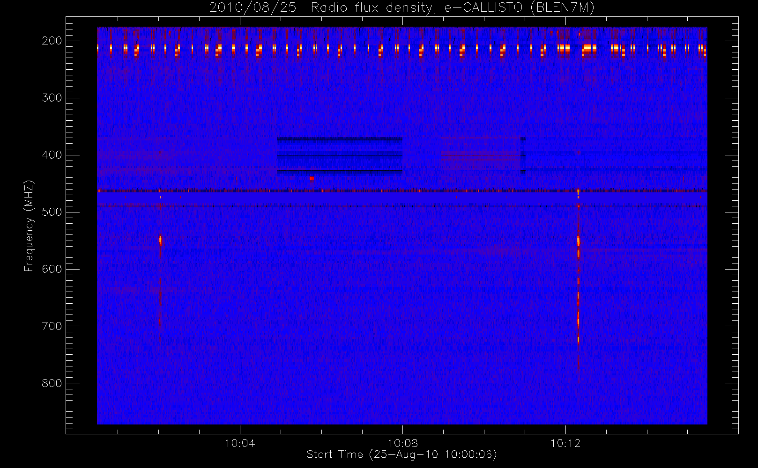Click the 300 frequency tick label

[52, 98]
